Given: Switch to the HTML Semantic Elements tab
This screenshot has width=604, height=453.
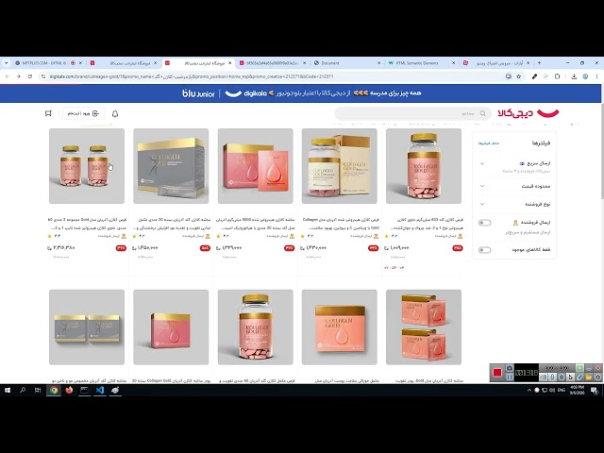Looking at the screenshot, I should pos(421,63).
